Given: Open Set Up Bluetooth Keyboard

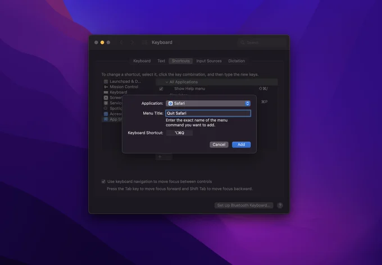Looking at the screenshot, I should (244, 206).
